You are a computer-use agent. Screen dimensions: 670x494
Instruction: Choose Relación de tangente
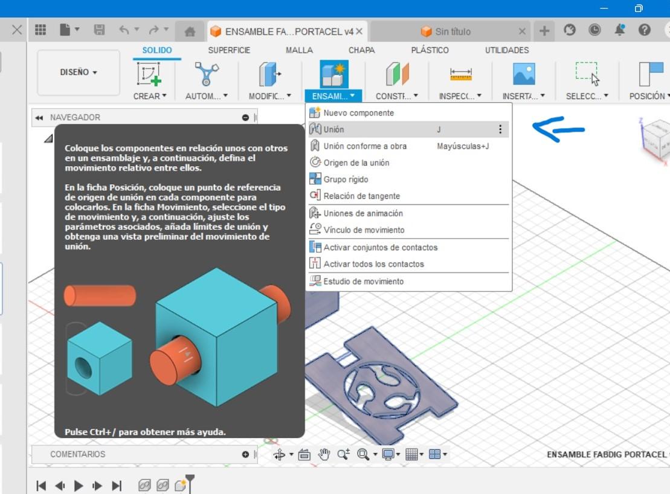[x=408, y=196]
